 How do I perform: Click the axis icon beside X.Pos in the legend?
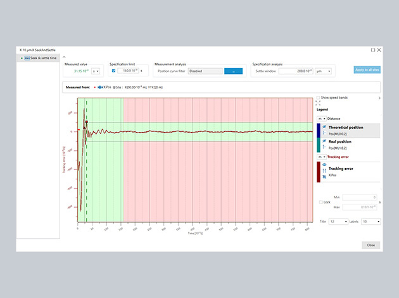(x=324, y=176)
